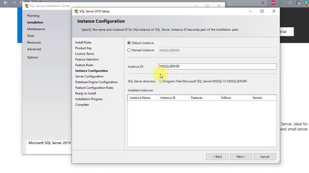Select the Default instance radio button

tap(129, 43)
